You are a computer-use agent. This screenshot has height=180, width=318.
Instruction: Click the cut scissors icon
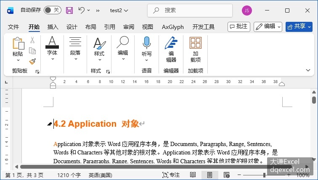pos(32,40)
